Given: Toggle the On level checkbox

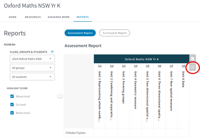Looking at the screenshot, I should click(x=12, y=105).
